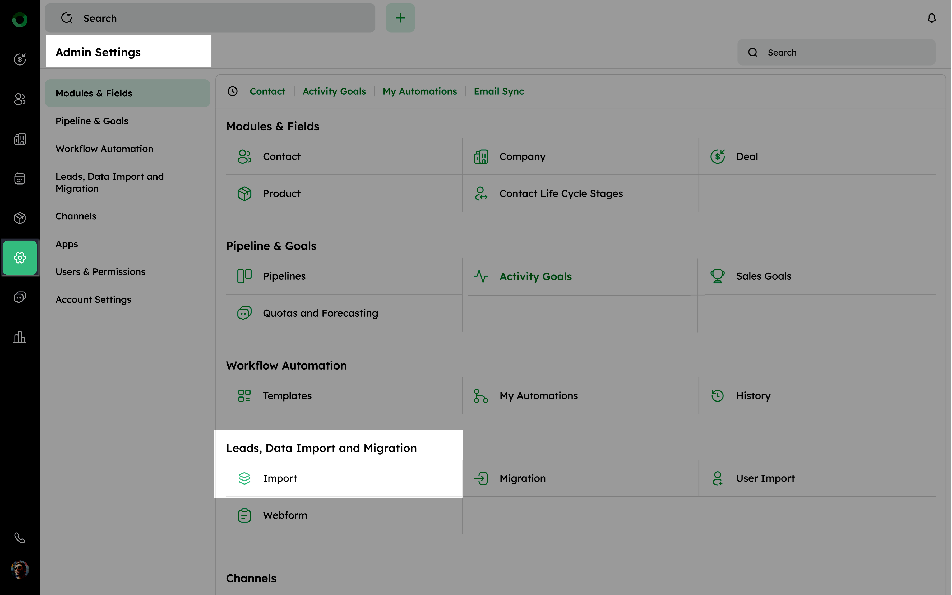Open Deals from the left sidebar icon
Image resolution: width=952 pixels, height=595 pixels.
click(20, 59)
